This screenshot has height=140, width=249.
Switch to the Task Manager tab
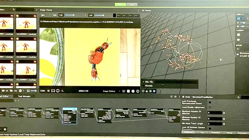[24, 96]
